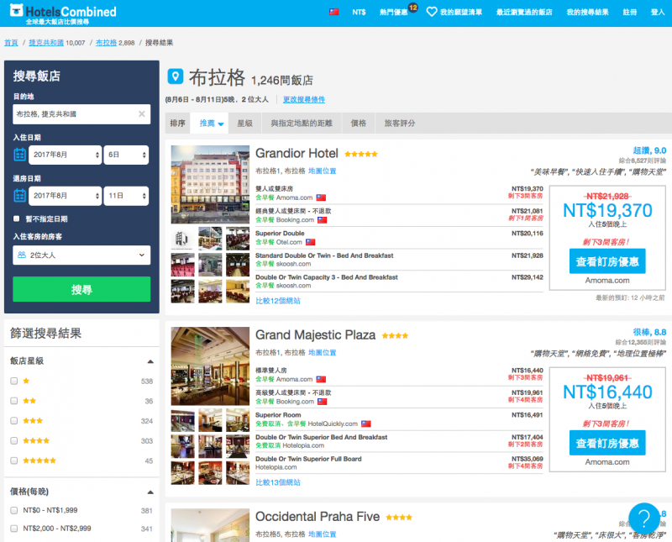Open 地圖位置 link for Grand Majestic Plaza
Screen dimensions: 672x542
tap(323, 353)
